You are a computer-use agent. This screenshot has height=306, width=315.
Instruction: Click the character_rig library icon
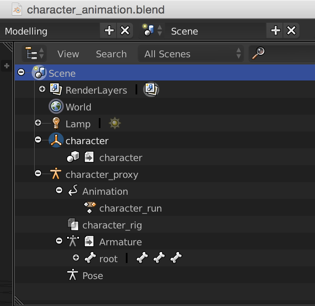coord(73,225)
